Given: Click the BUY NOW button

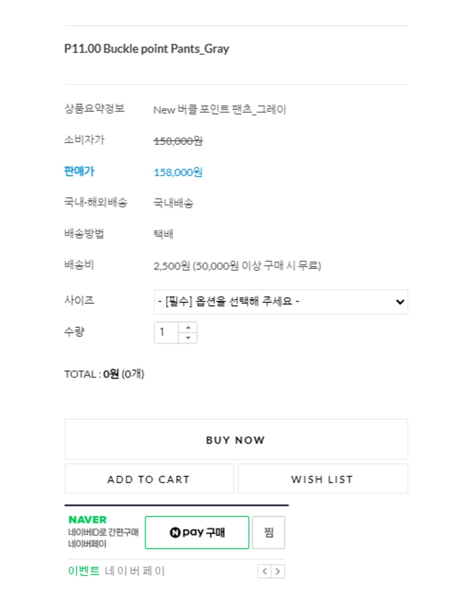Looking at the screenshot, I should tap(236, 440).
